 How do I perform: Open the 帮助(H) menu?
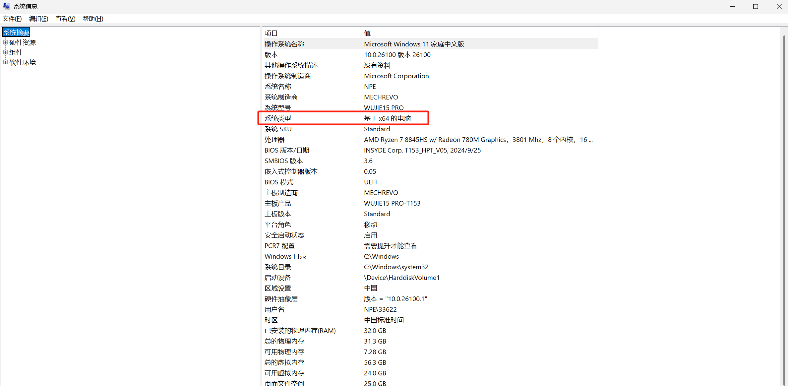pyautogui.click(x=93, y=19)
